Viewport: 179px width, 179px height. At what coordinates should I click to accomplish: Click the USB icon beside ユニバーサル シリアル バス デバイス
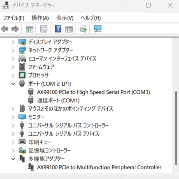[22, 134]
